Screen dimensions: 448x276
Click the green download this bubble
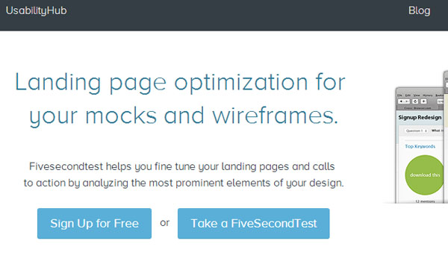pos(425,175)
